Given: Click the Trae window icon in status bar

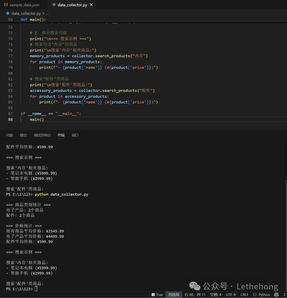Looking at the screenshot, I should (x=153, y=295).
